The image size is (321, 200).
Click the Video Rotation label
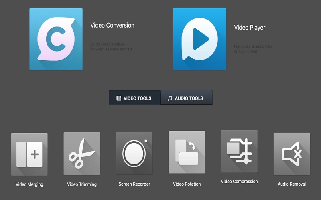click(x=187, y=184)
